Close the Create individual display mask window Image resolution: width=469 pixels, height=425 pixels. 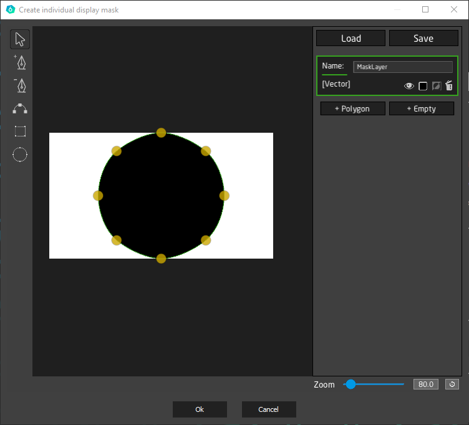[x=454, y=9]
